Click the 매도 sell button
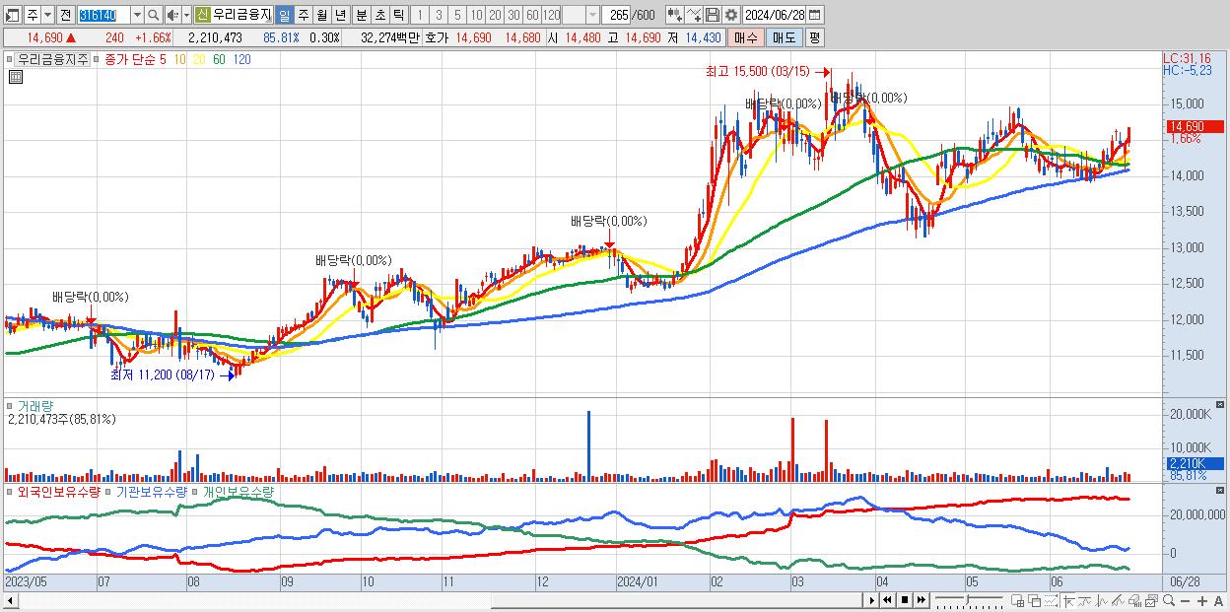1230x612 pixels. click(785, 37)
